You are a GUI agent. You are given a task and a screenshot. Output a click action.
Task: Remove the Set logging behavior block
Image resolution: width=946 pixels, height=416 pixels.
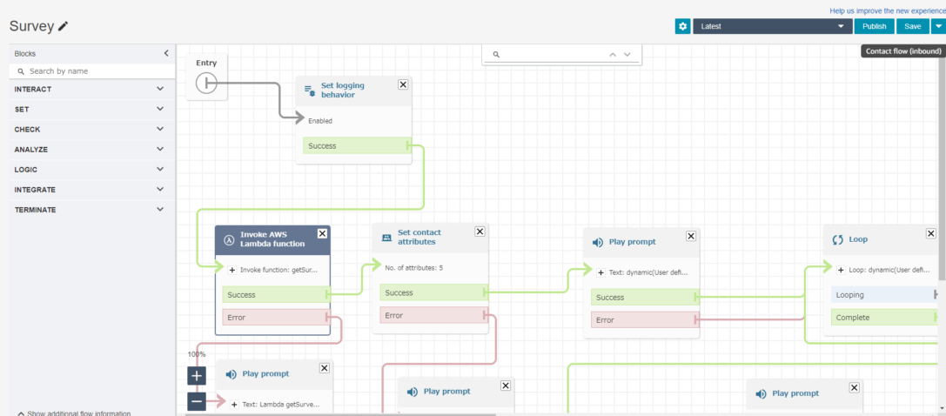403,84
